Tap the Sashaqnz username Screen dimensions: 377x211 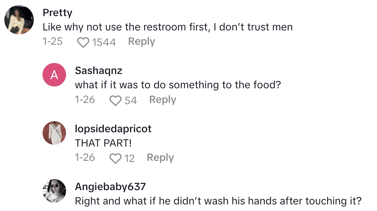[x=99, y=70]
